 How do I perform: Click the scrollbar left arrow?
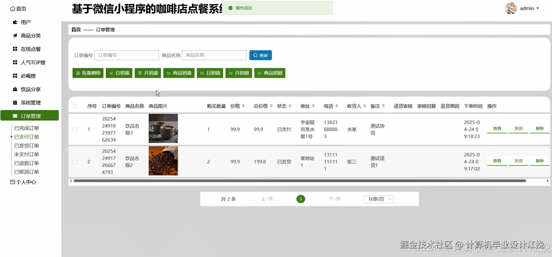(71, 181)
